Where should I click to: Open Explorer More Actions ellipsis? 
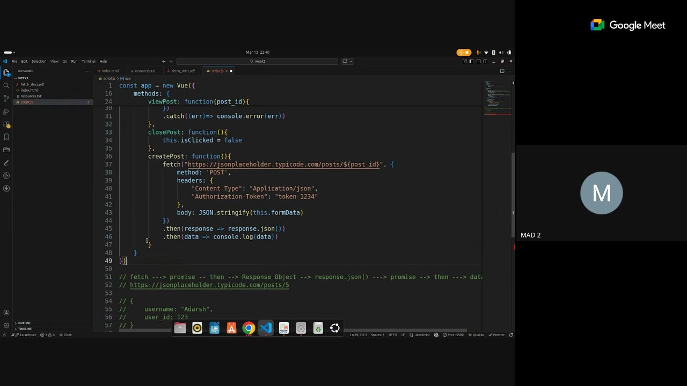pyautogui.click(x=87, y=71)
